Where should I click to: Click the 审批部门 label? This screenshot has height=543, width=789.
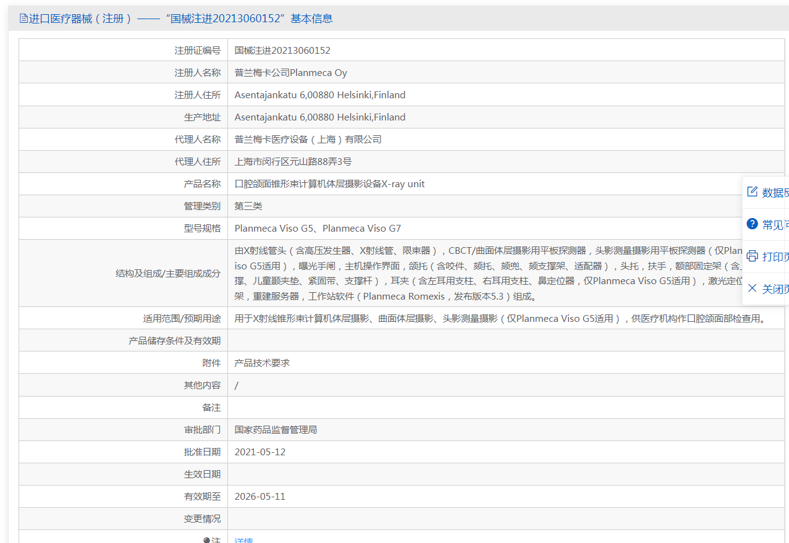click(202, 429)
